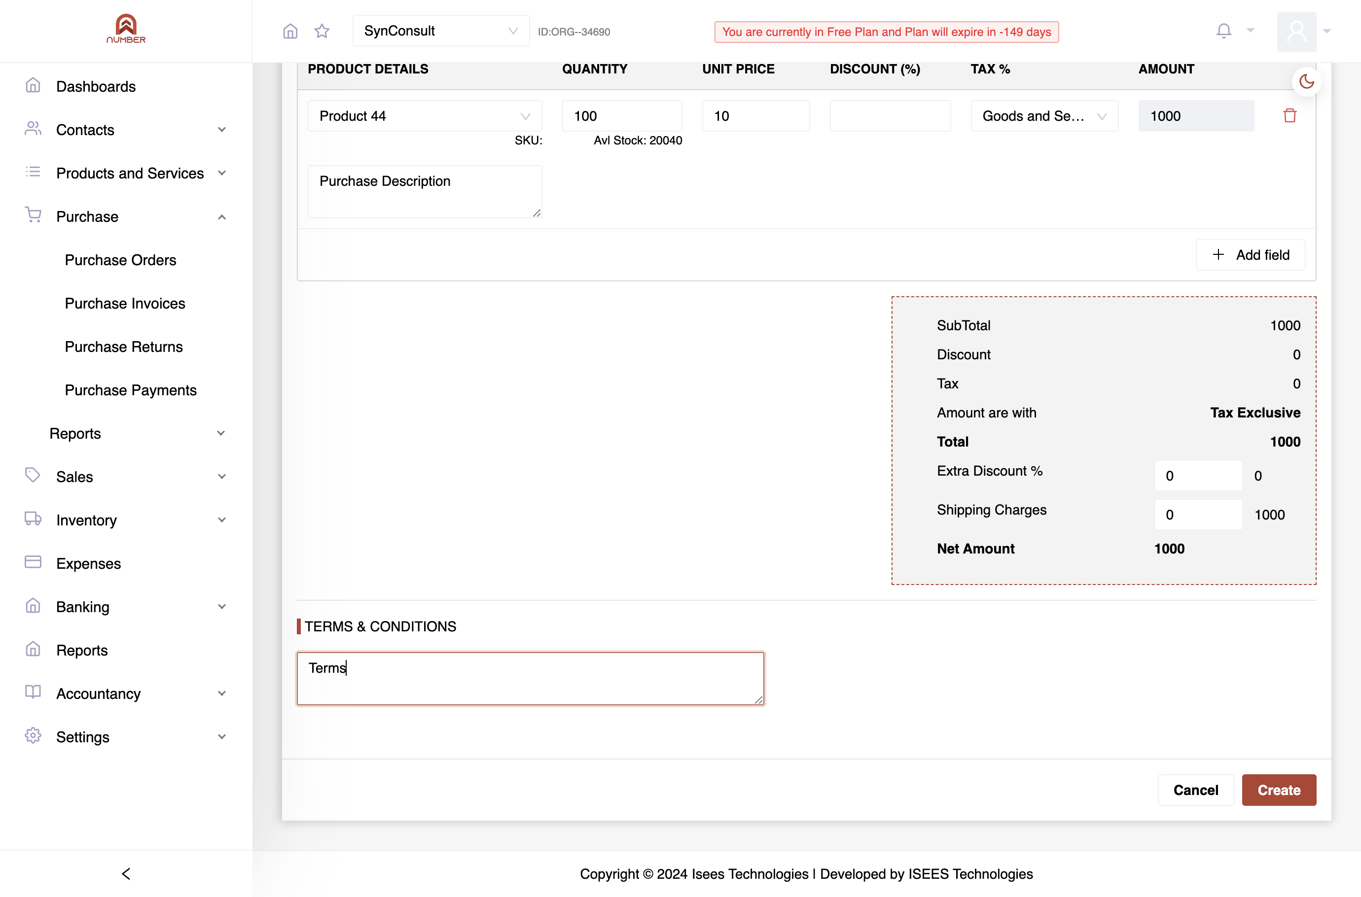Click the Contacts people icon

pos(33,129)
